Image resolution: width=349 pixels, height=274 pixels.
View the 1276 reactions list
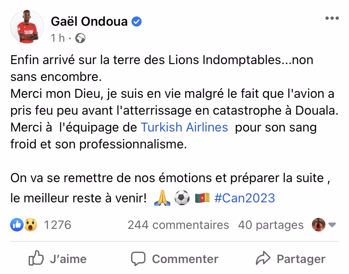(x=57, y=225)
